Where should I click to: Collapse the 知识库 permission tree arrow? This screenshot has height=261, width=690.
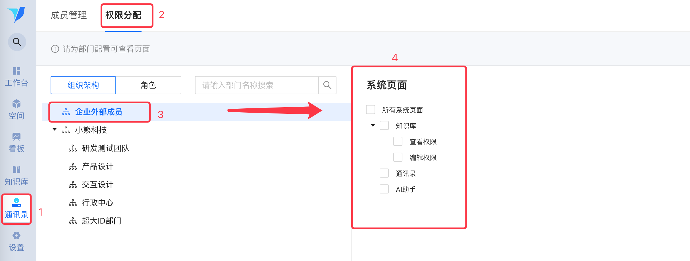[x=373, y=125]
